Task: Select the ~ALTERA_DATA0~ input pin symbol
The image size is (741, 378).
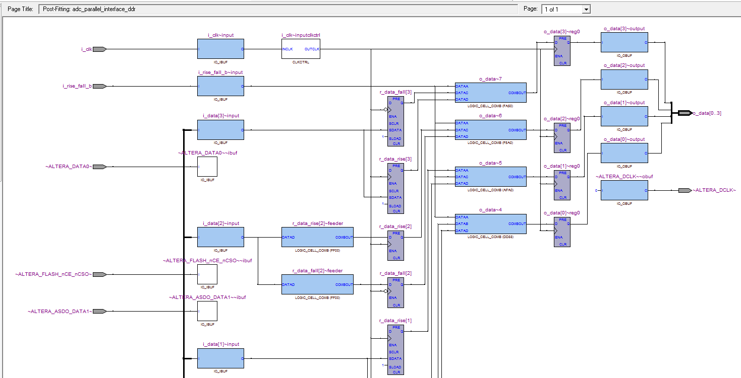Action: coord(100,167)
